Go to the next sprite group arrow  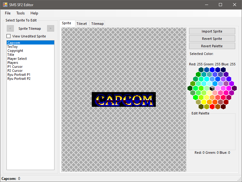(50, 28)
